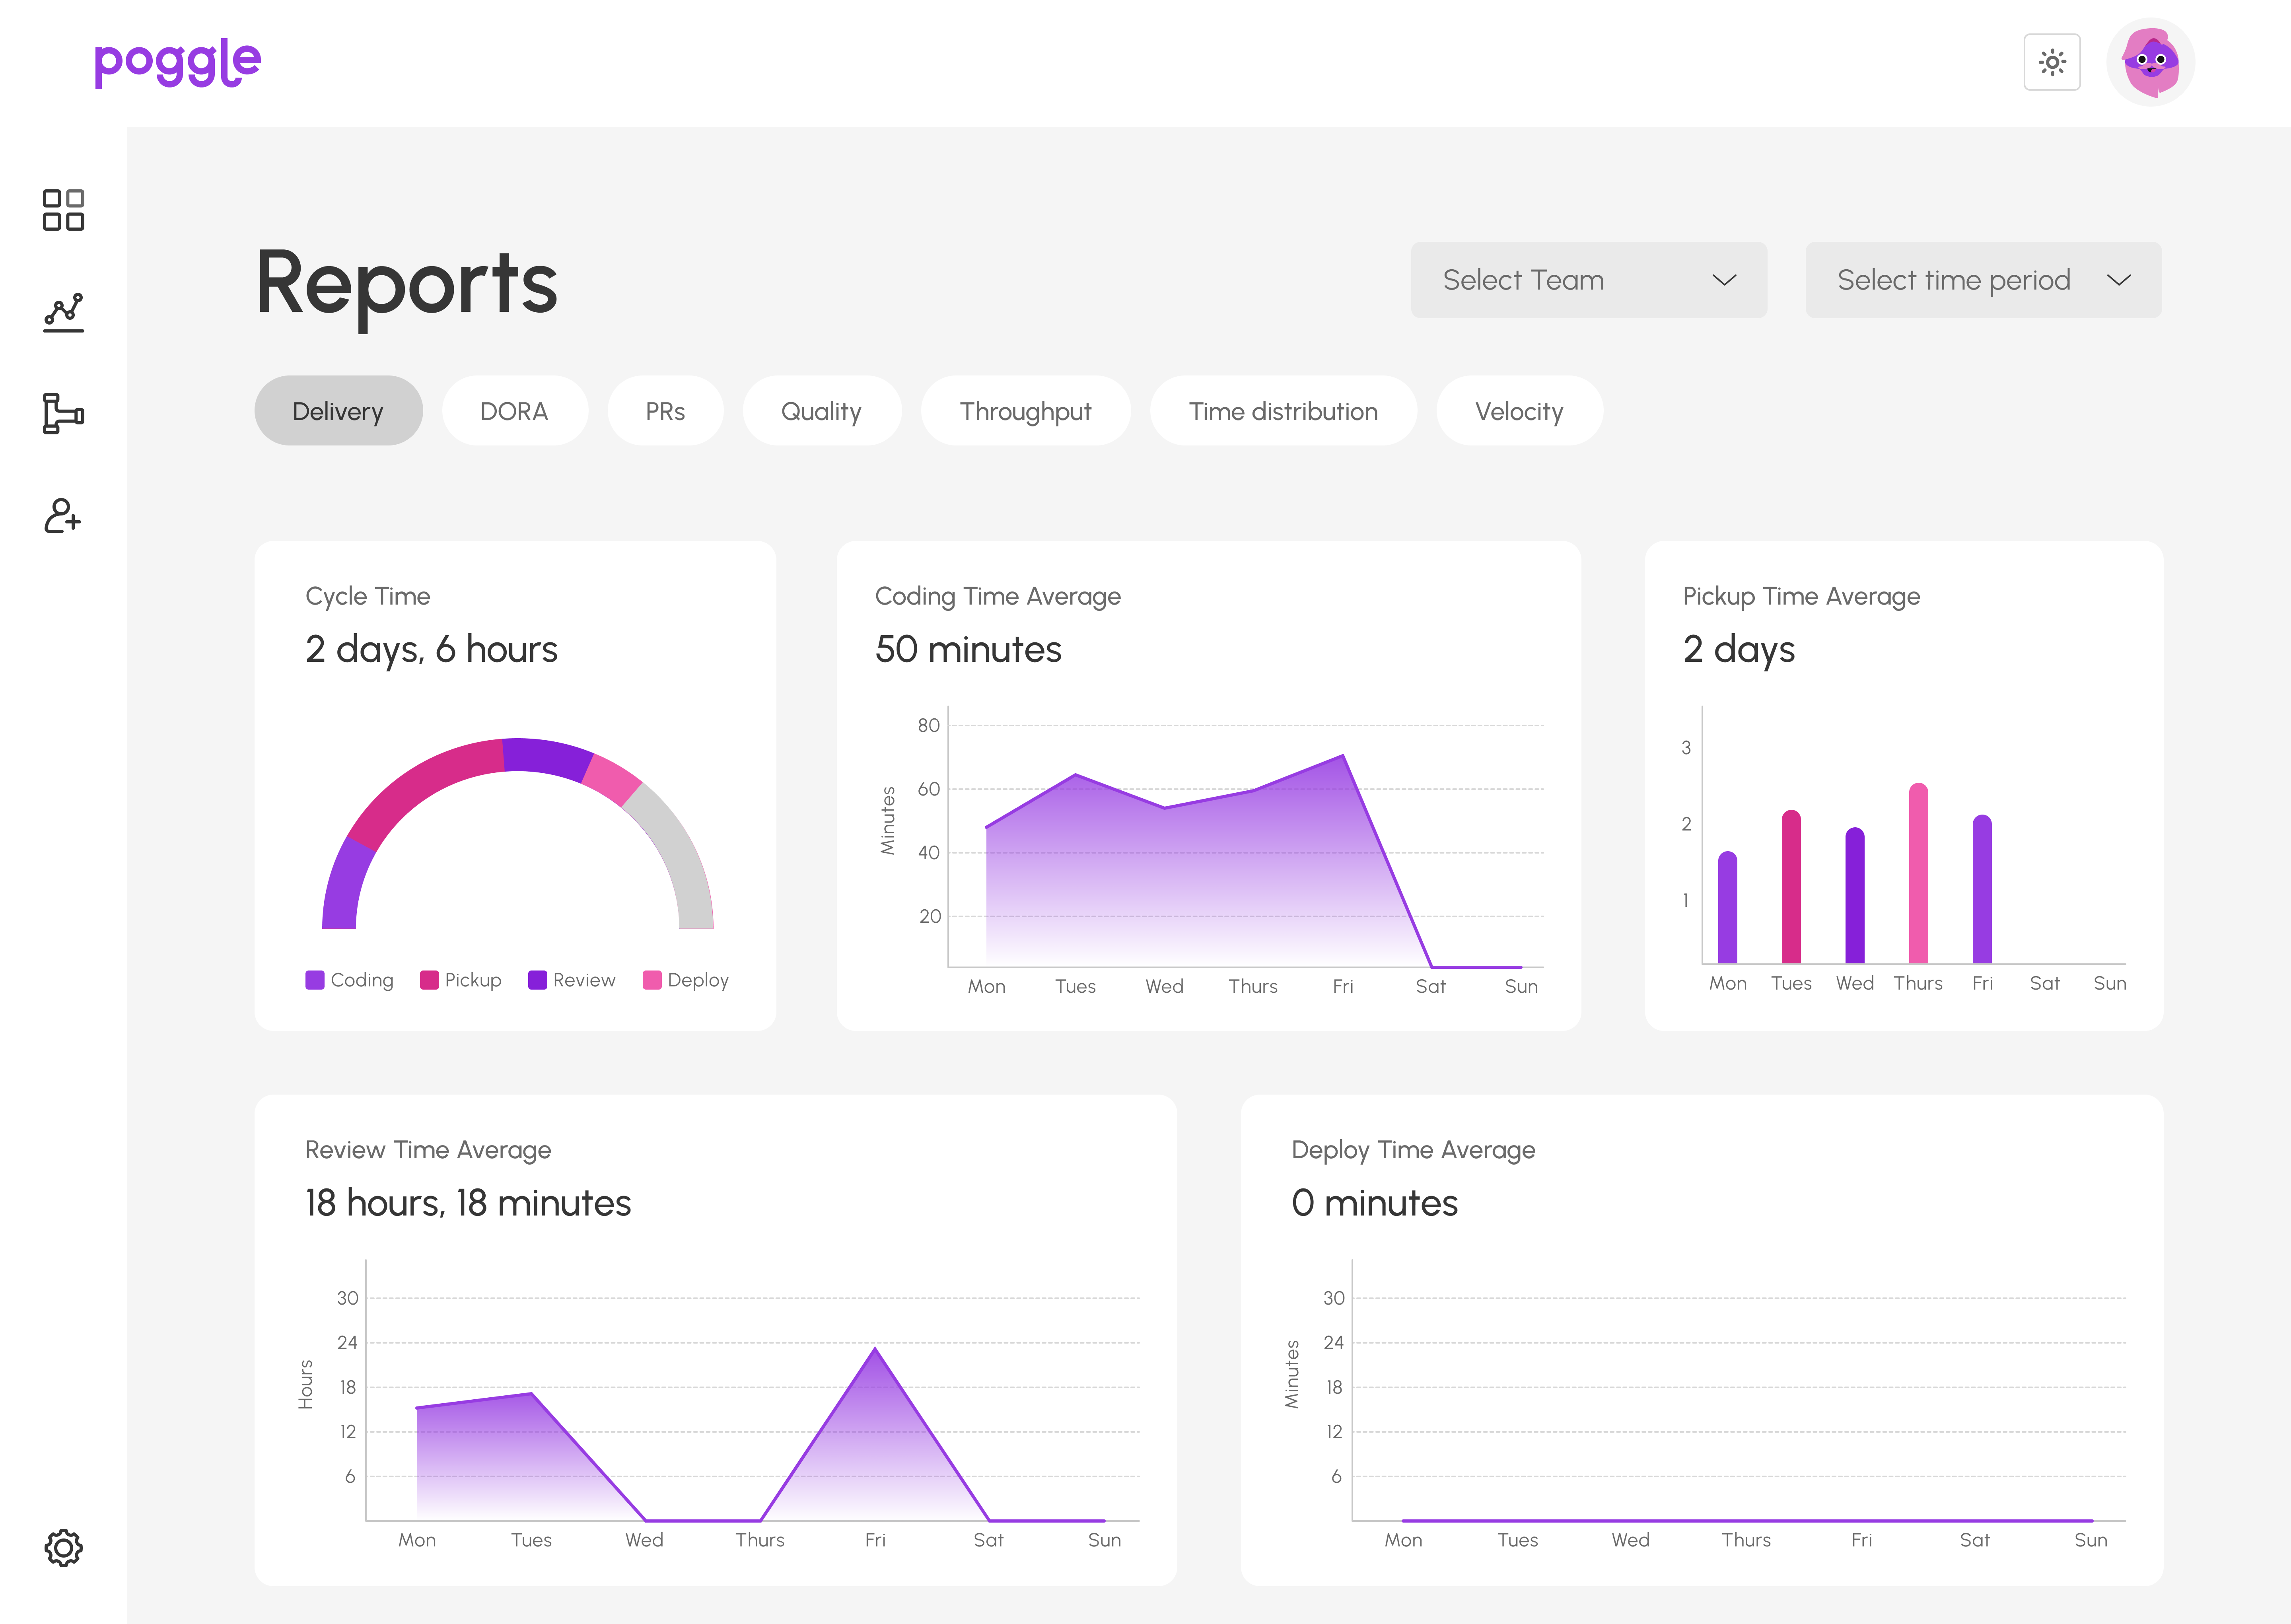Open the Velocity report tab

1518,411
